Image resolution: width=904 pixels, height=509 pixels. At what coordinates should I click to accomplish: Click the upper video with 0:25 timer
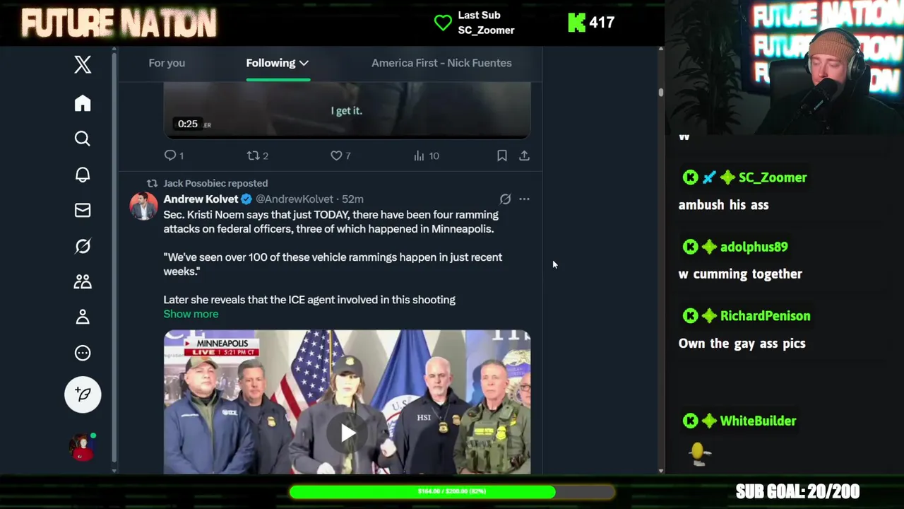[347, 110]
